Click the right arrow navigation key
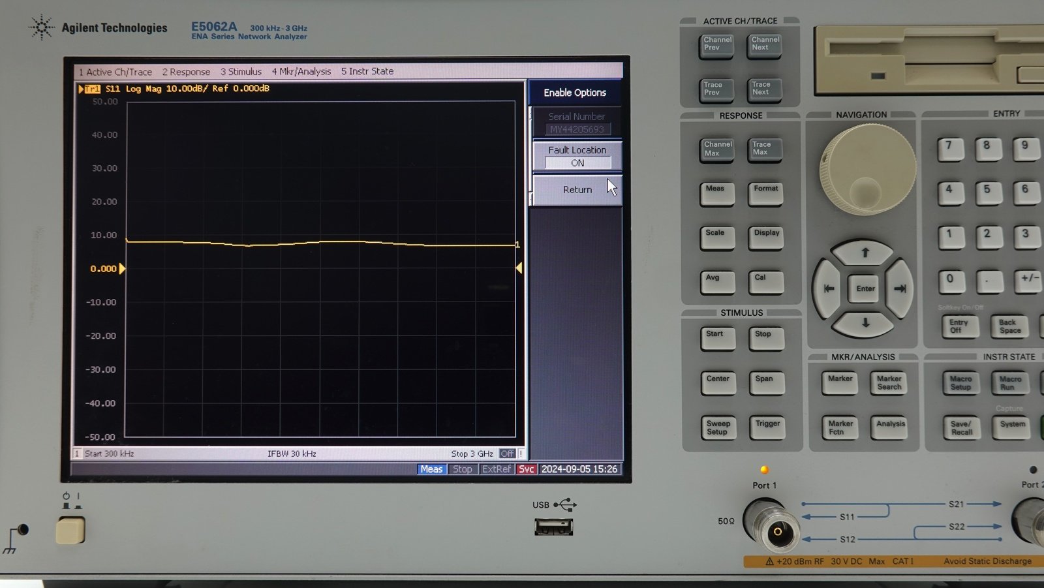 [x=900, y=288]
